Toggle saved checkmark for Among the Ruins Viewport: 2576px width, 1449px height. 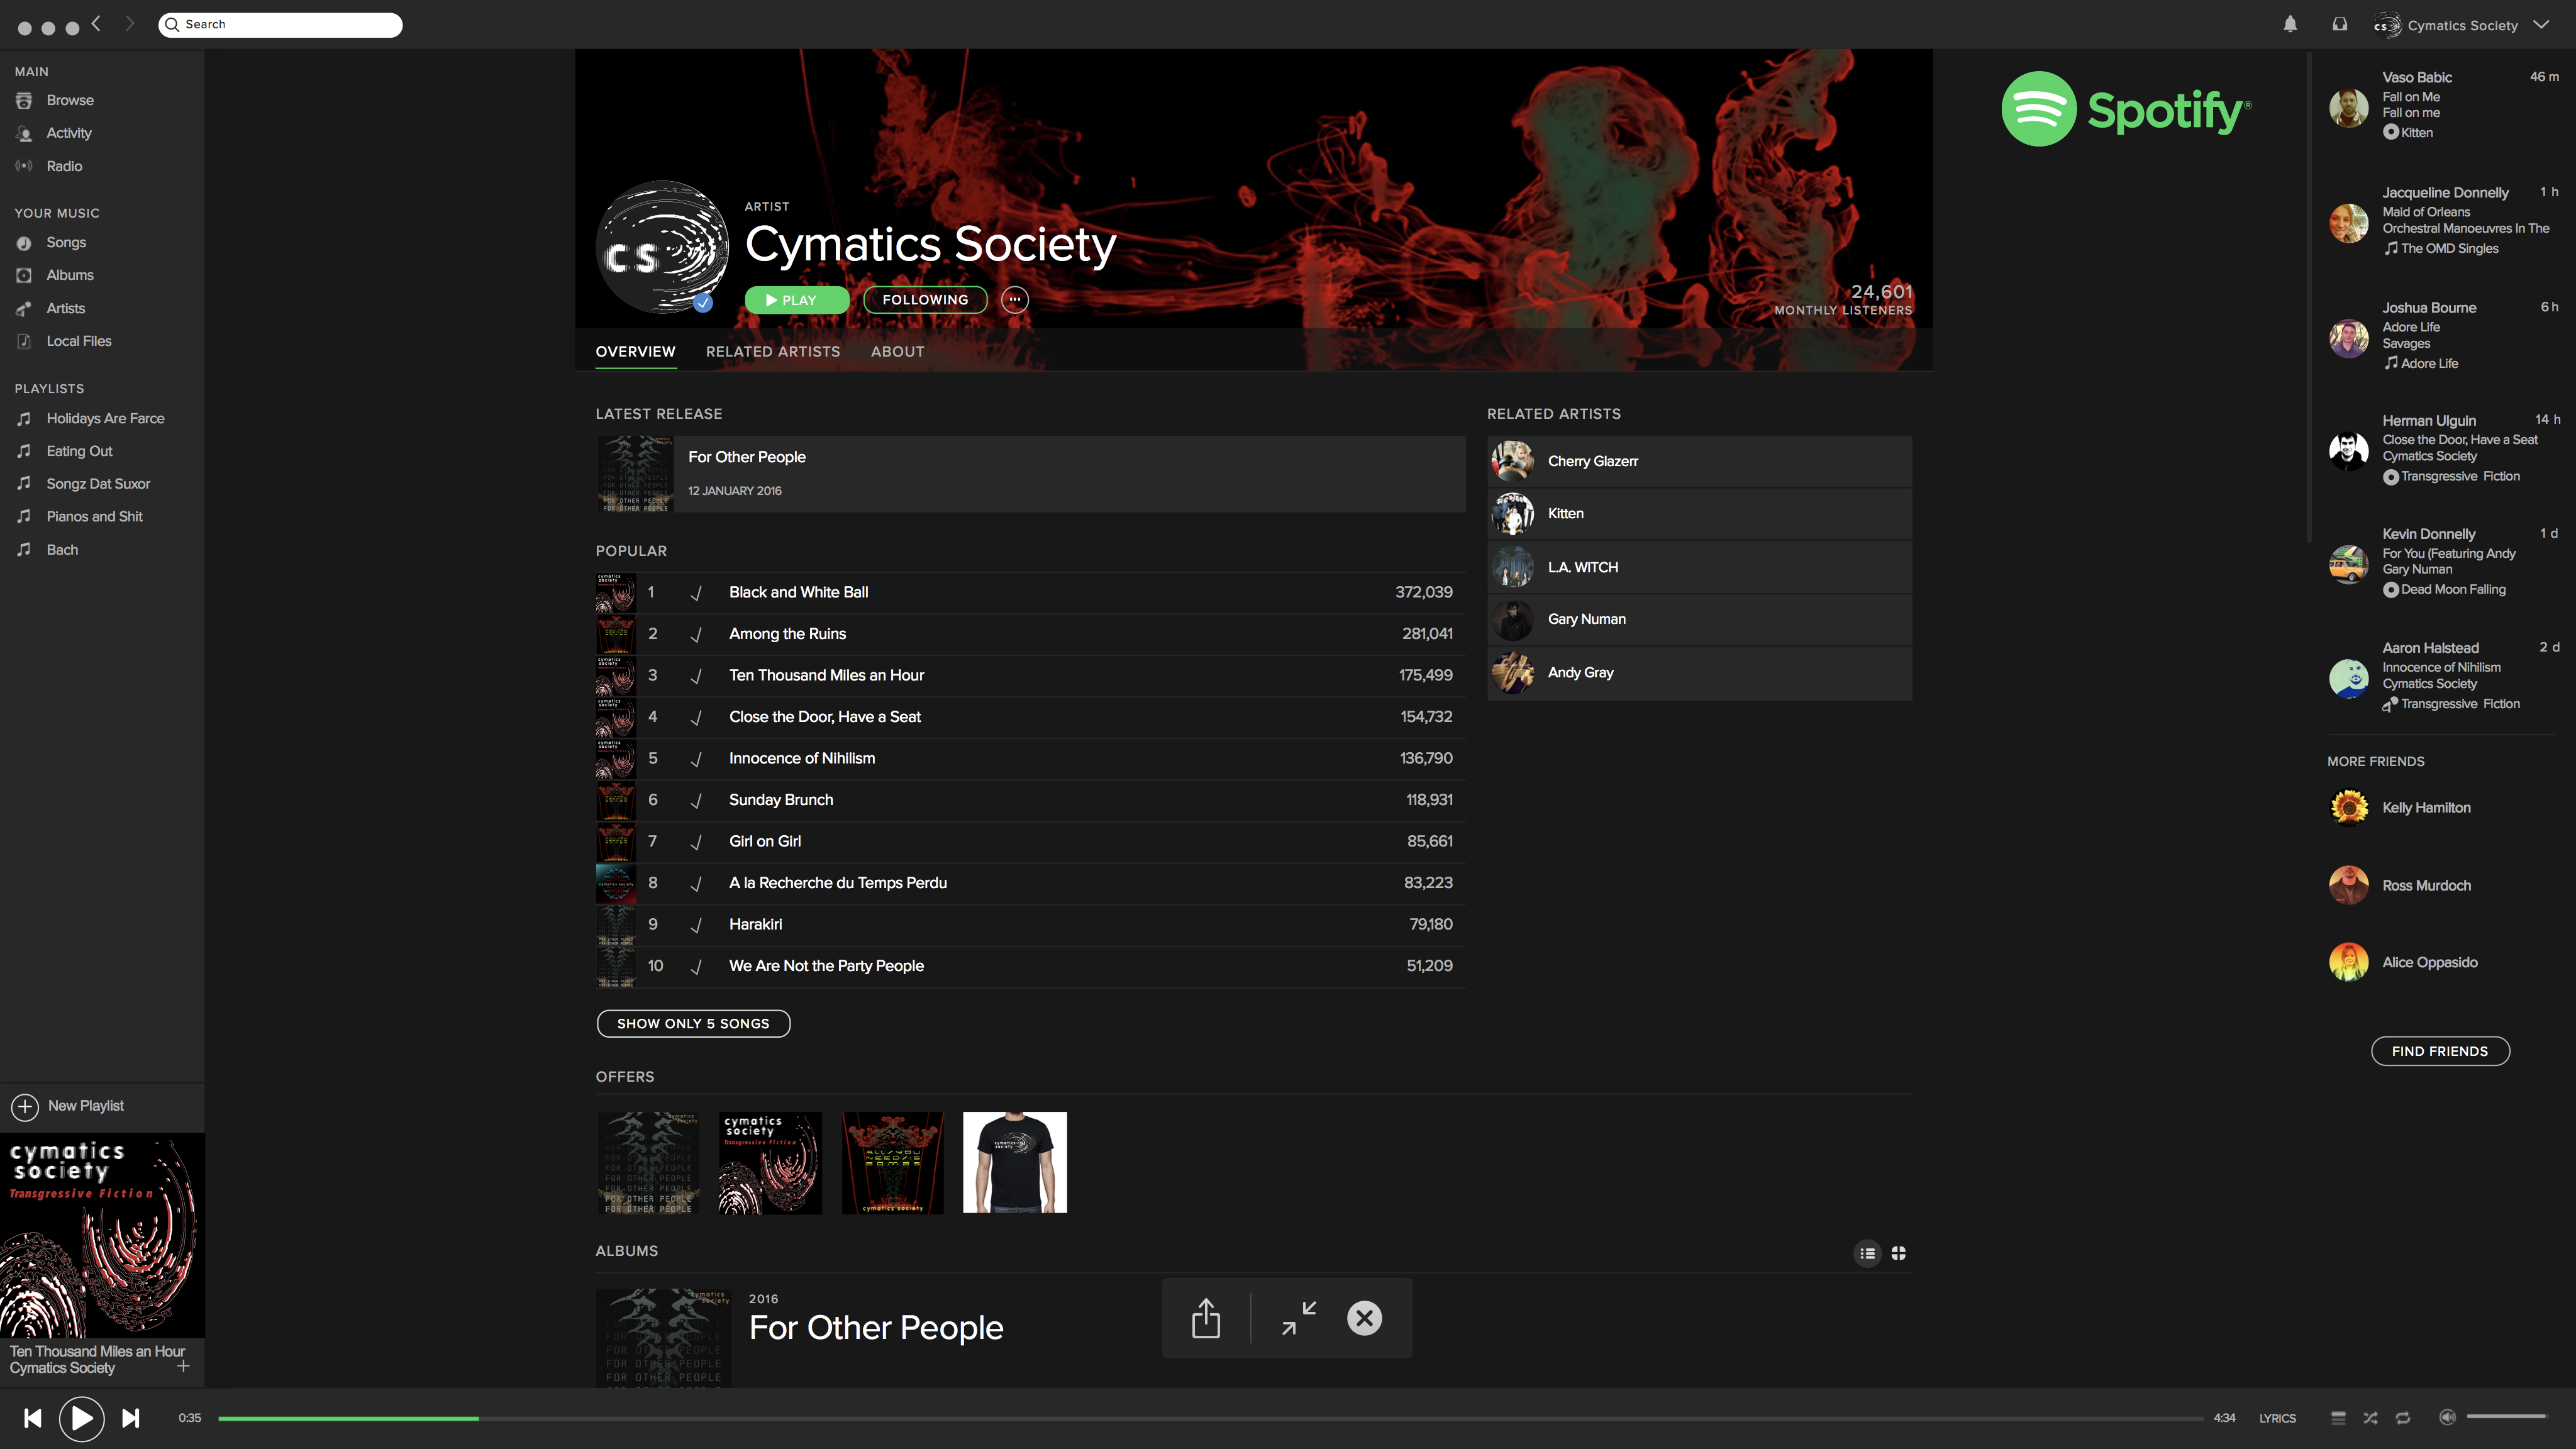[x=696, y=634]
